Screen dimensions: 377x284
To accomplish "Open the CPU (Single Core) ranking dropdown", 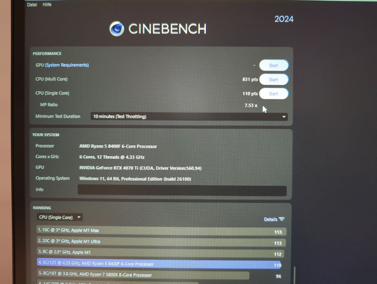I will click(60, 217).
